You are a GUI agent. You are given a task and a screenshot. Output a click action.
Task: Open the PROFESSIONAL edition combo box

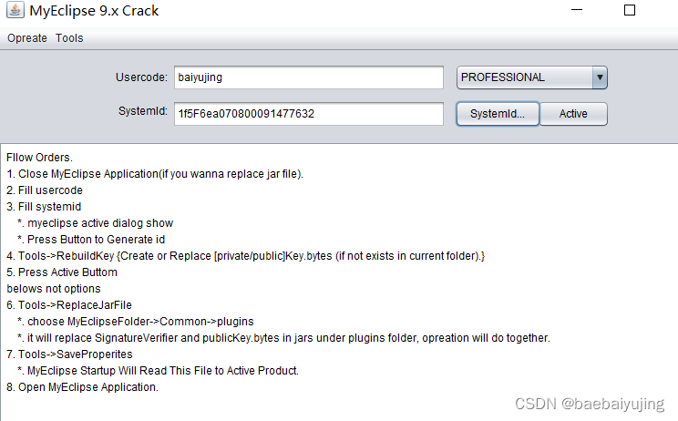click(524, 77)
